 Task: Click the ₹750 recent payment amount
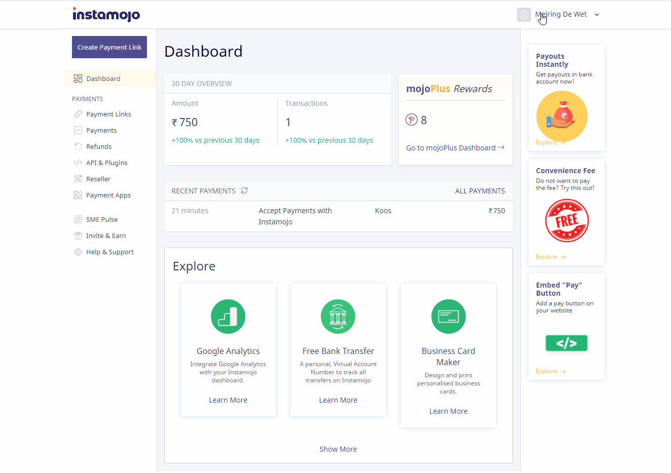(497, 211)
